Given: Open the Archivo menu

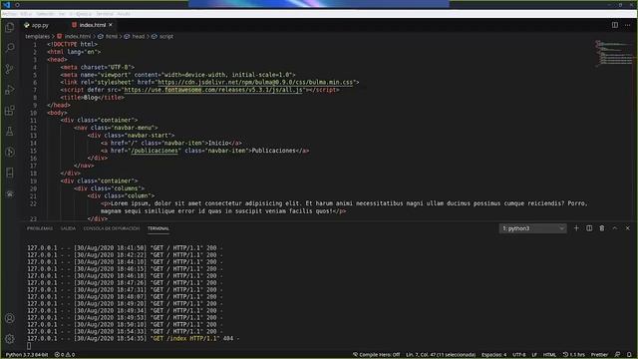Looking at the screenshot, I should coord(10,14).
